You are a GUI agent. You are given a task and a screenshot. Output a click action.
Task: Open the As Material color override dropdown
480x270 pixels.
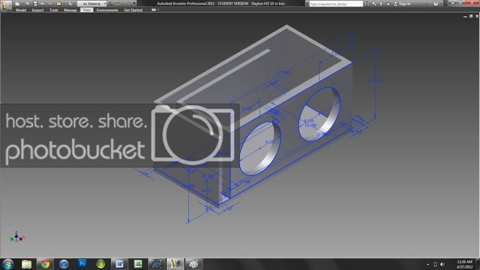tap(91, 4)
